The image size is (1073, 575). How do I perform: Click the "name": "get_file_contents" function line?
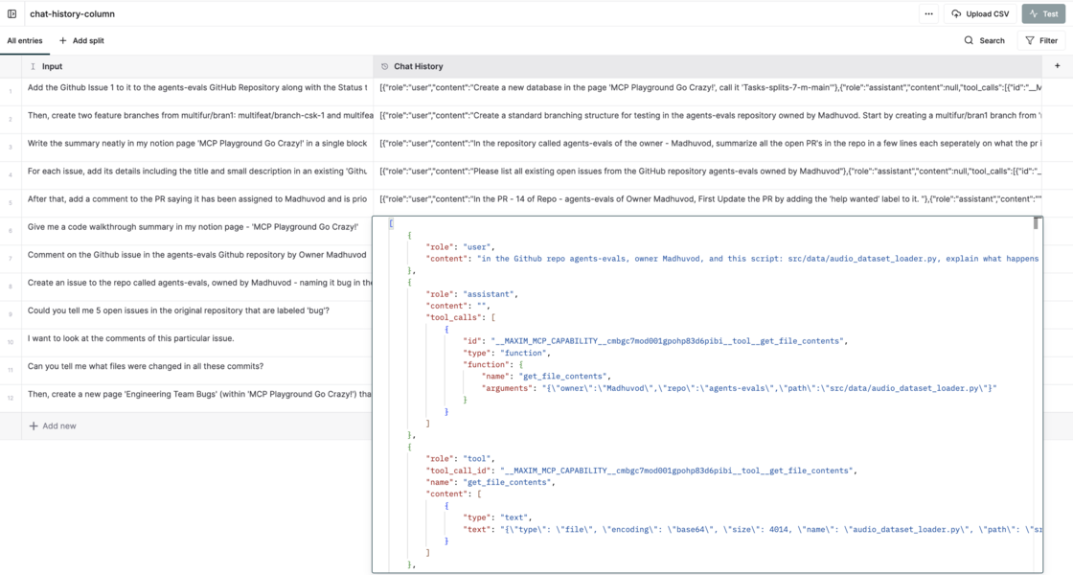point(545,377)
